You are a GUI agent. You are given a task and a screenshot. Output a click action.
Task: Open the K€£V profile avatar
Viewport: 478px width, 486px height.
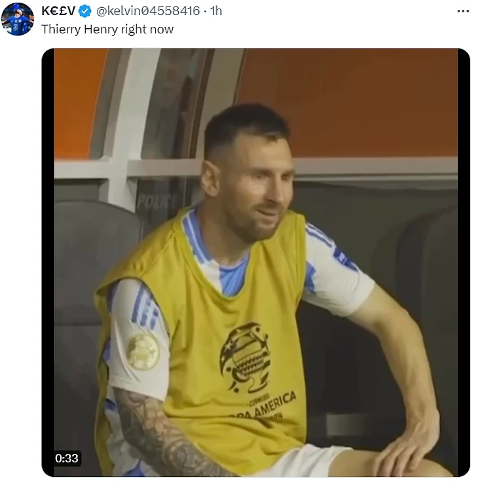pyautogui.click(x=18, y=19)
